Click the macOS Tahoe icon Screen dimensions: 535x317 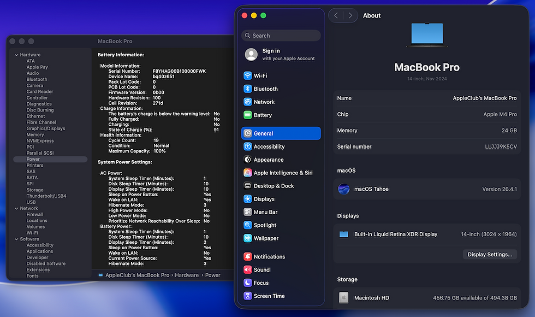343,189
